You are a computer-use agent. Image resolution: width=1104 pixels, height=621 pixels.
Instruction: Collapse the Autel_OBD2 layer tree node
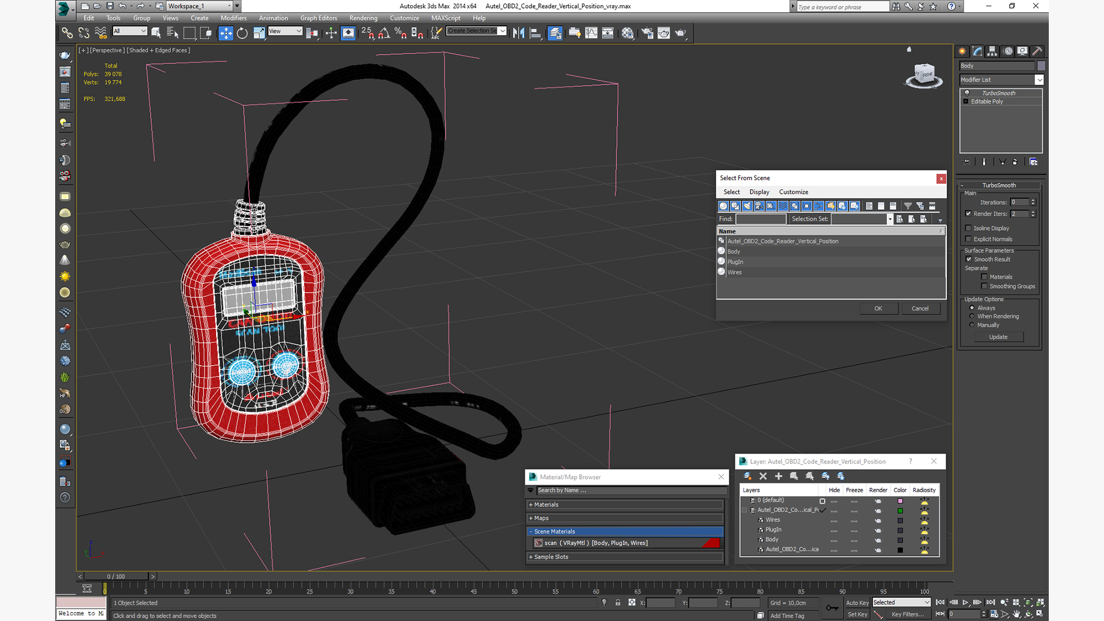745,510
